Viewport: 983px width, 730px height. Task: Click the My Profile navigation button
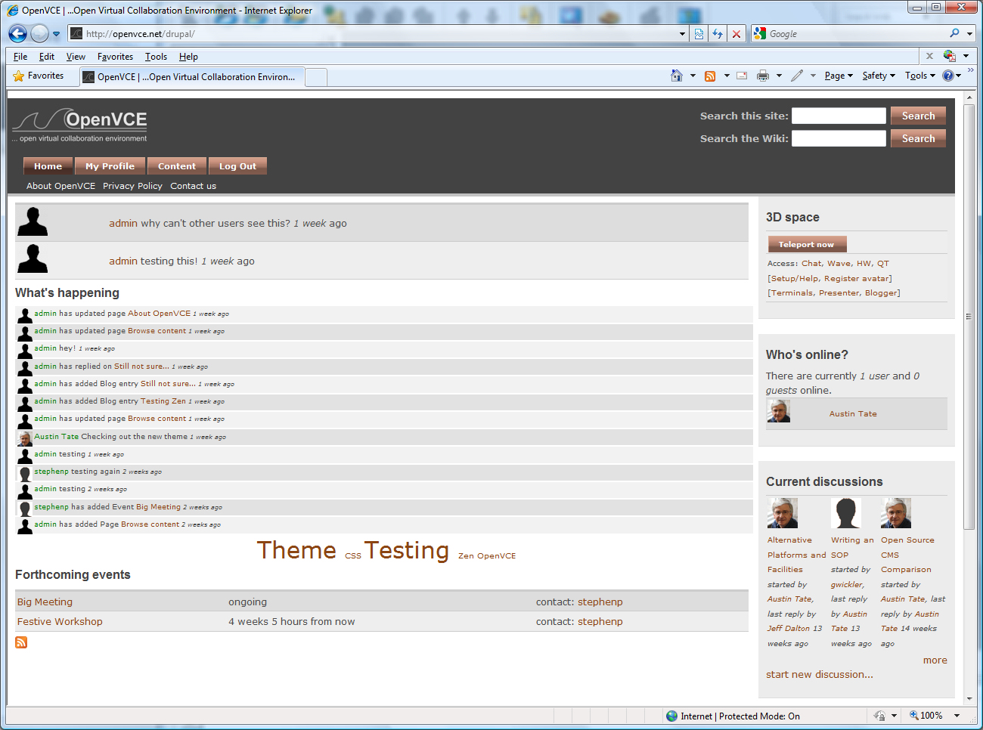pos(110,166)
